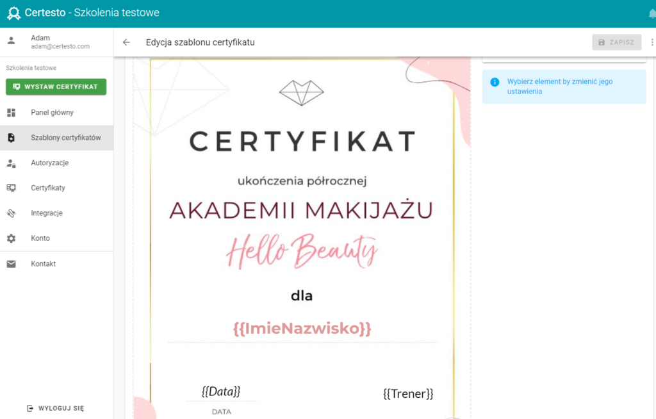The image size is (656, 419).
Task: Select the {{Data}} placeholder field
Action: 221,391
